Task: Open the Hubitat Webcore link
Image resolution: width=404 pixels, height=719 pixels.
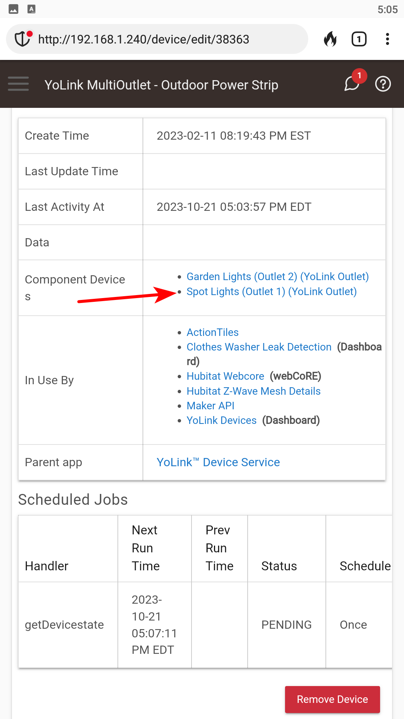Action: (x=225, y=376)
